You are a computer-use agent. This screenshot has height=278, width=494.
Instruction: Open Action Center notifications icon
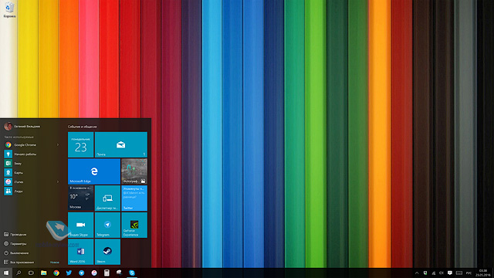(x=449, y=273)
